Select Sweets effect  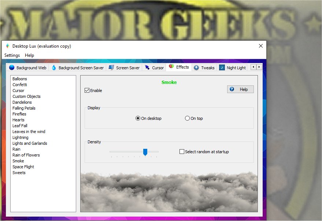(x=19, y=173)
